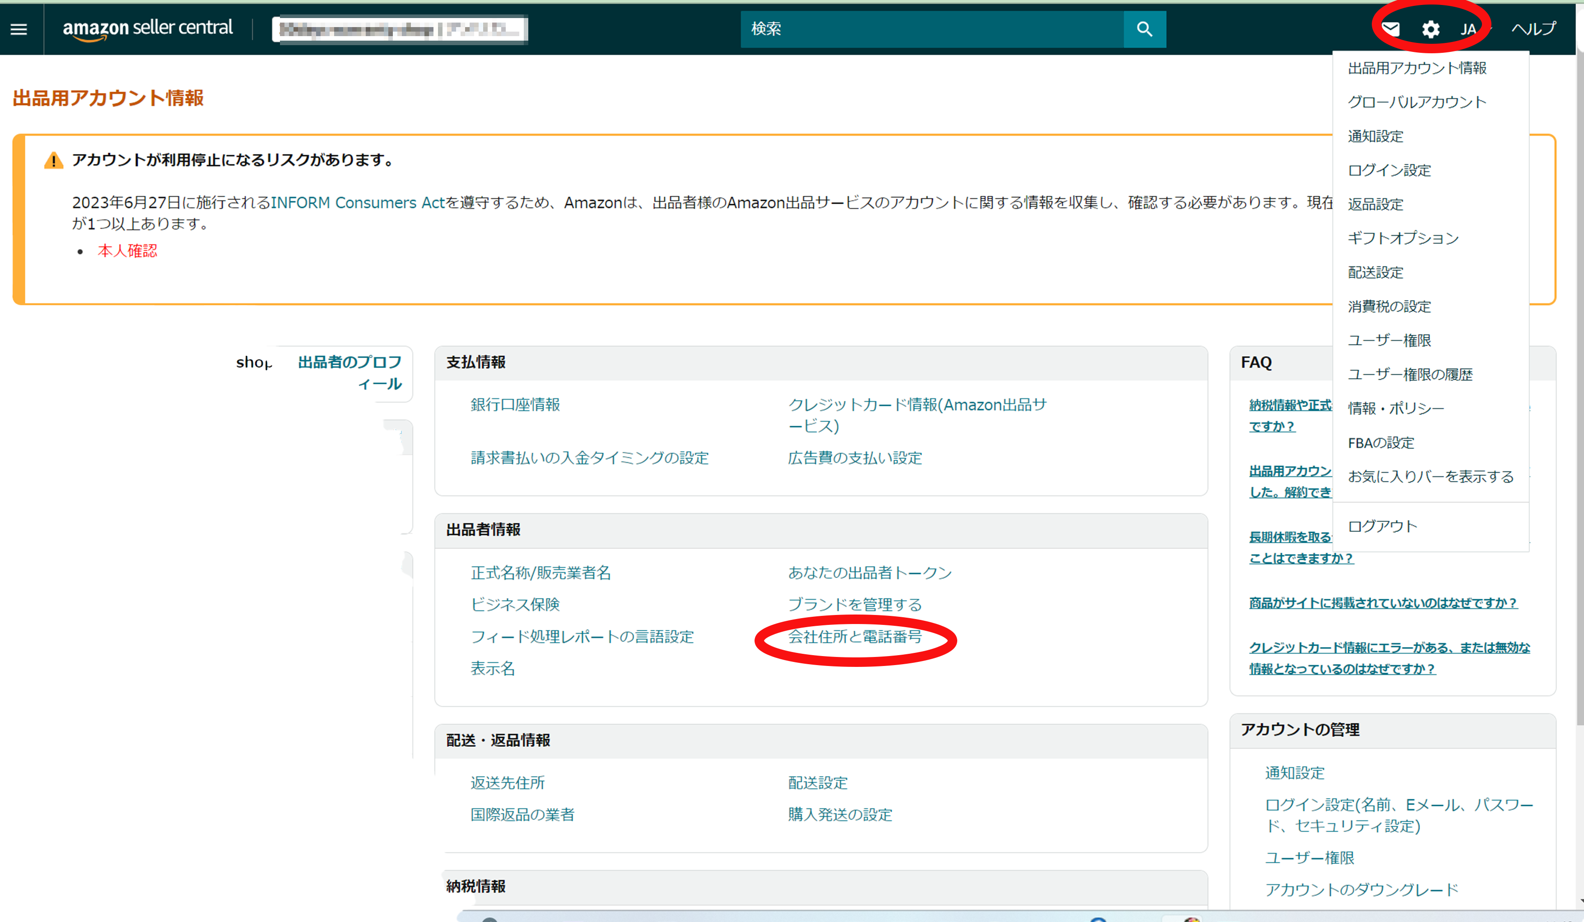Click the red 本人確認 link
1584x922 pixels.
(x=128, y=251)
